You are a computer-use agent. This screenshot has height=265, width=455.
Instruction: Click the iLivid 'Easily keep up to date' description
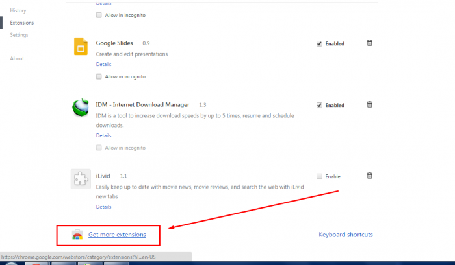click(x=200, y=192)
